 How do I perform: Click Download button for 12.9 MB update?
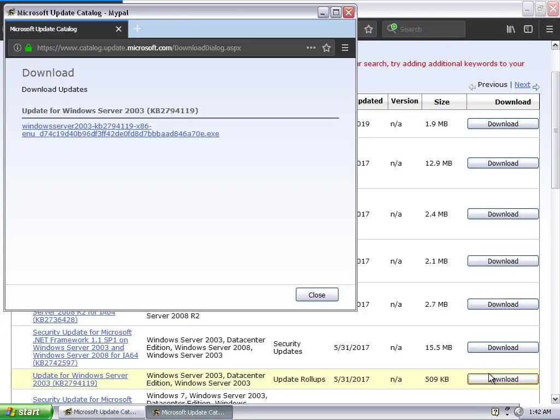coord(503,163)
